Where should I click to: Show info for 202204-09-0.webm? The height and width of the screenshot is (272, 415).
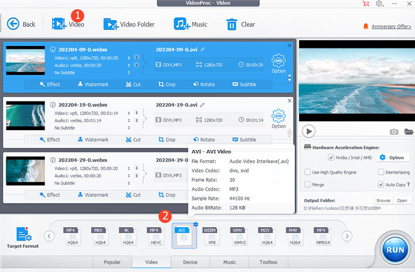tap(53, 50)
